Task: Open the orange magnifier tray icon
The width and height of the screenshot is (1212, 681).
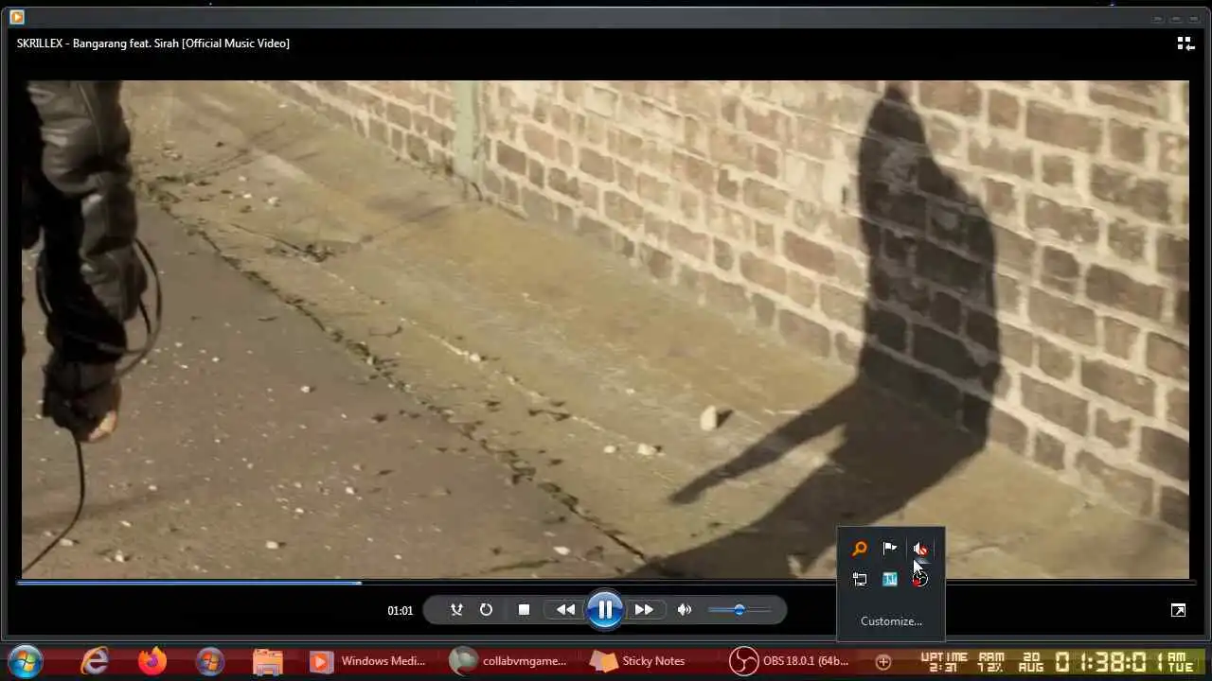Action: click(859, 549)
